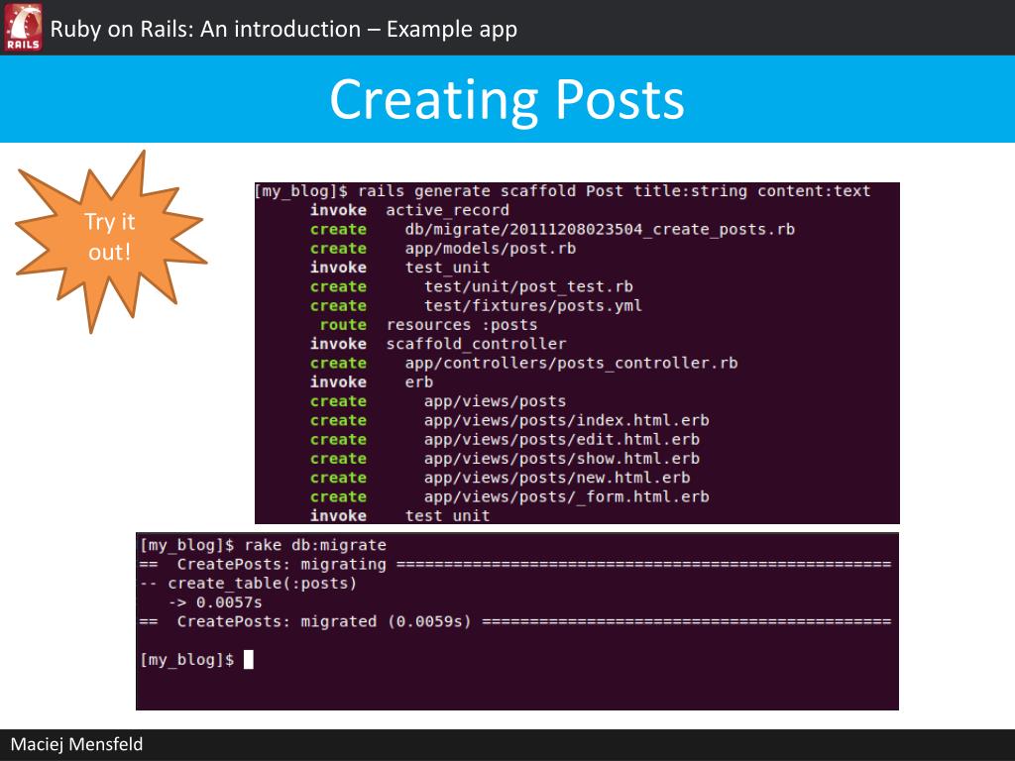
Task: Click the terminal cursor after final prompt
Action: tap(249, 659)
